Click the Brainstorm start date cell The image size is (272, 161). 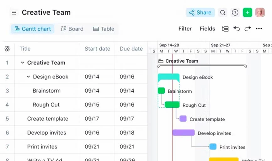tap(92, 91)
